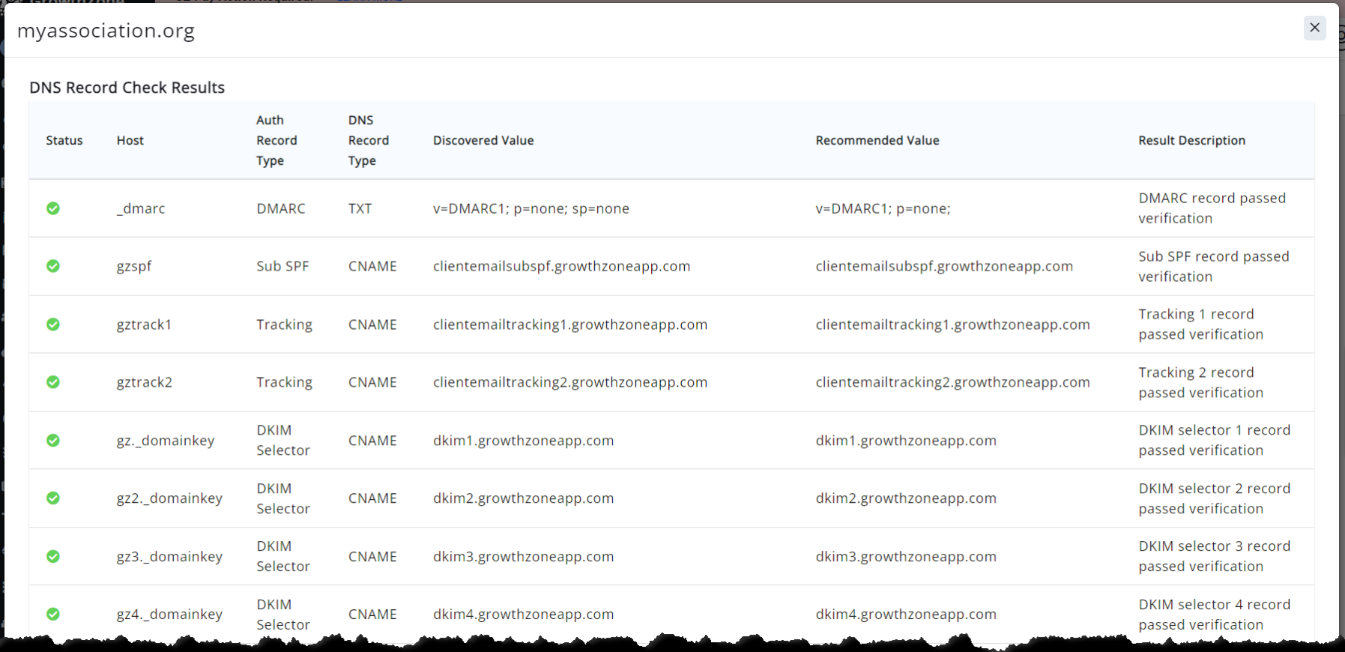This screenshot has width=1345, height=652.
Task: Select the gztrack2 host cell
Action: tap(144, 382)
